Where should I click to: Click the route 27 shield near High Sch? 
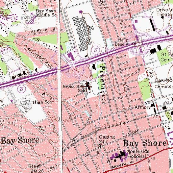[21, 89]
